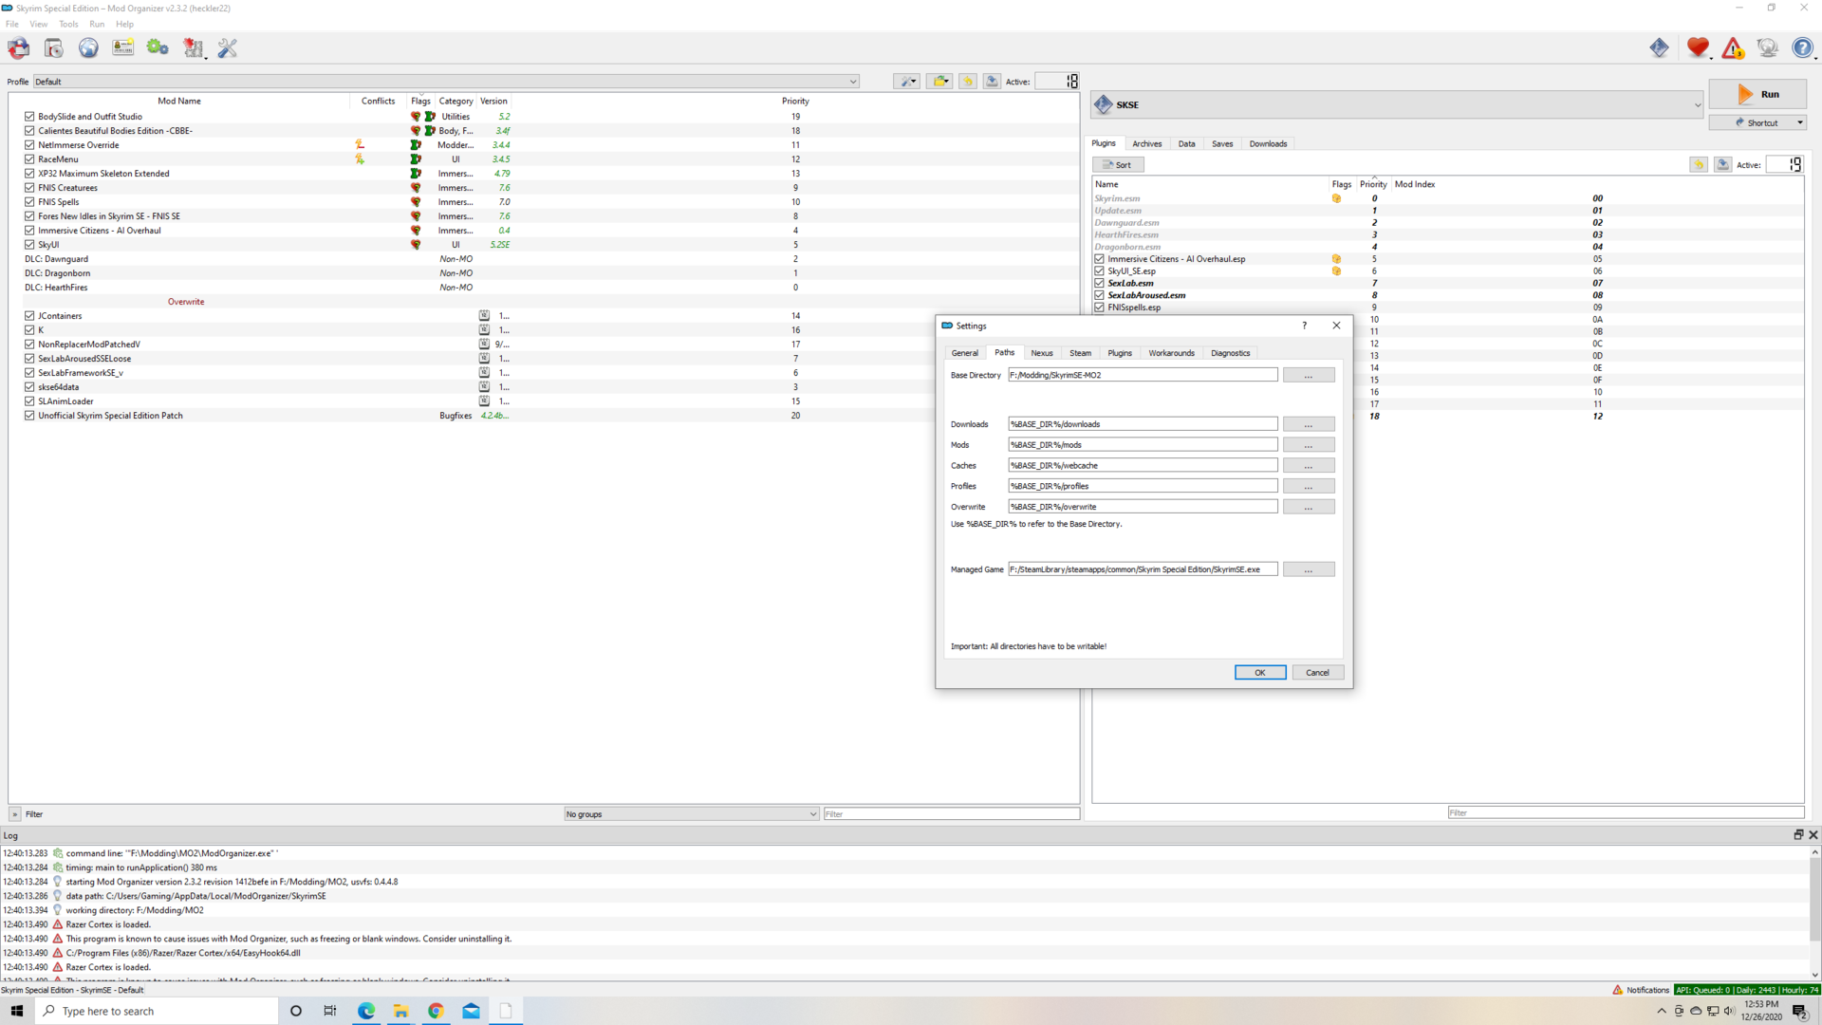The width and height of the screenshot is (1822, 1025).
Task: Open the No groups dropdown
Action: pyautogui.click(x=691, y=814)
